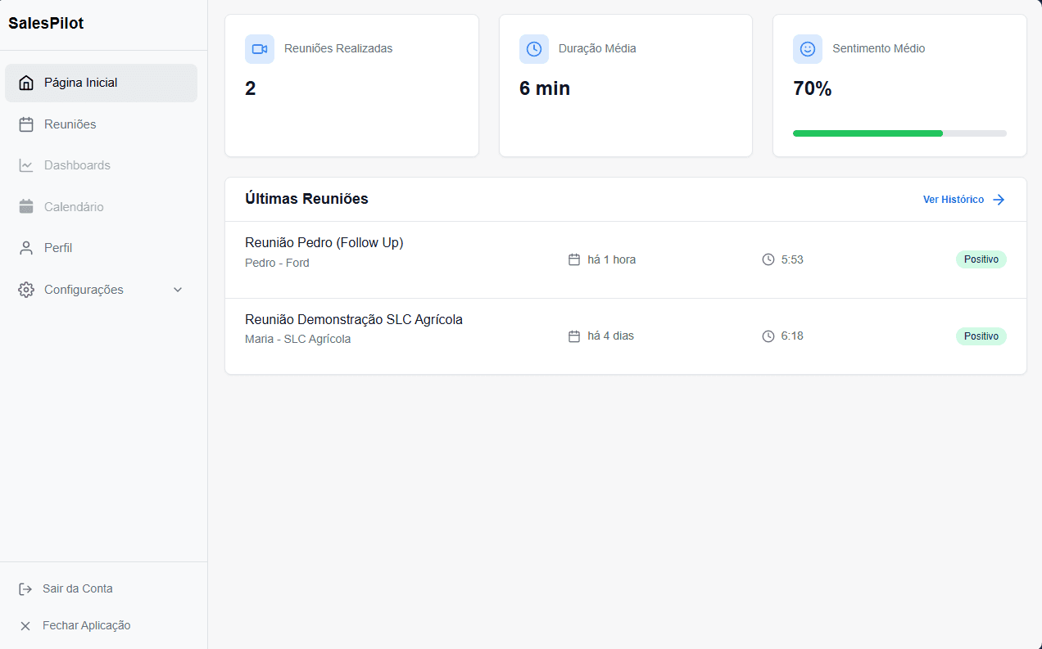Click the arrow icon next to Ver Histórico
1042x649 pixels.
[x=999, y=199]
